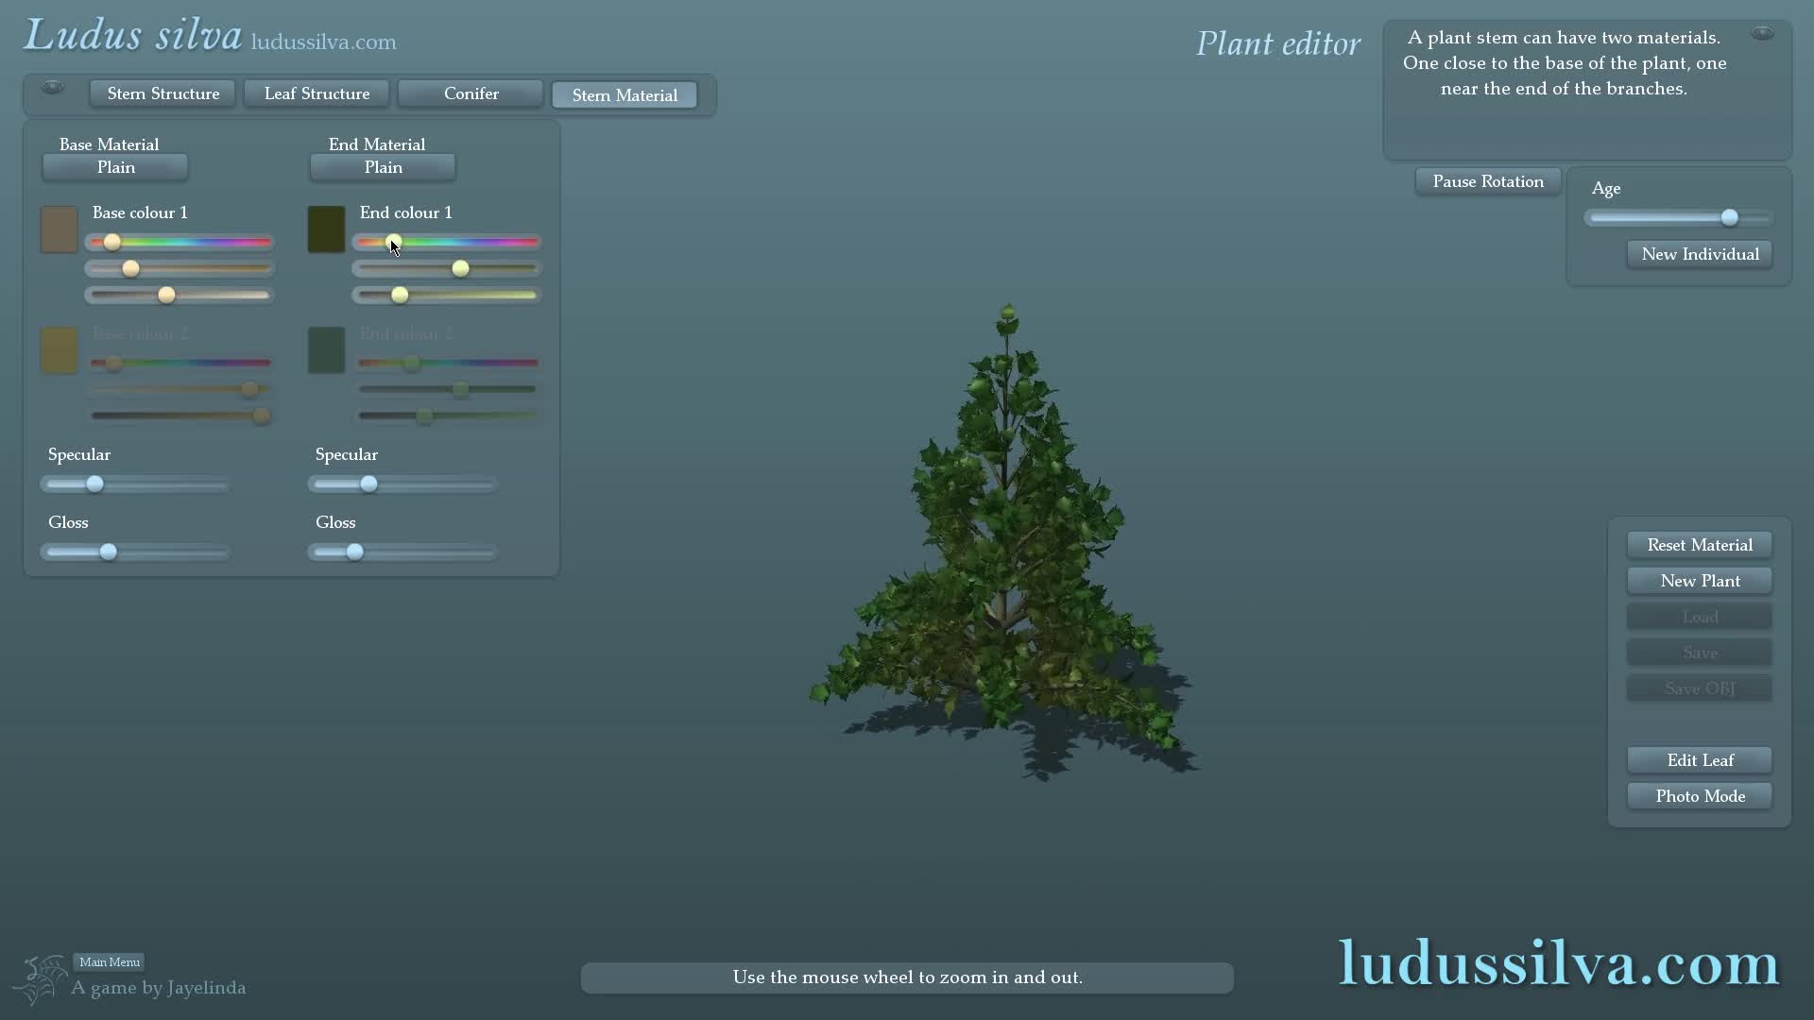Click the End colour 2 swatch
1814x1020 pixels.
(326, 350)
